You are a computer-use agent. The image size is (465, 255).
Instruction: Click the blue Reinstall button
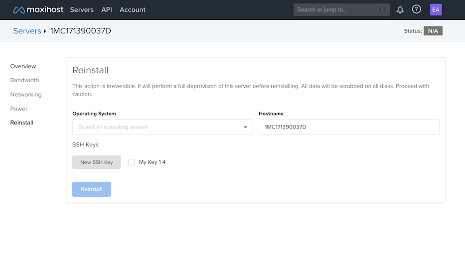(x=92, y=189)
